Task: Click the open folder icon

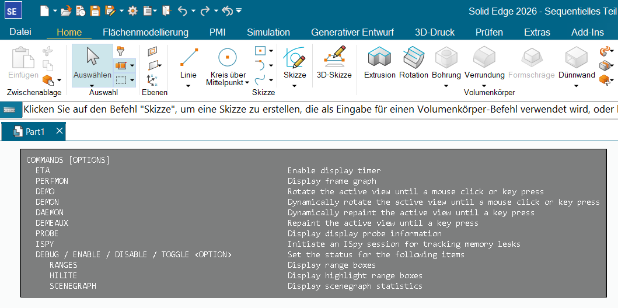Action: click(66, 11)
